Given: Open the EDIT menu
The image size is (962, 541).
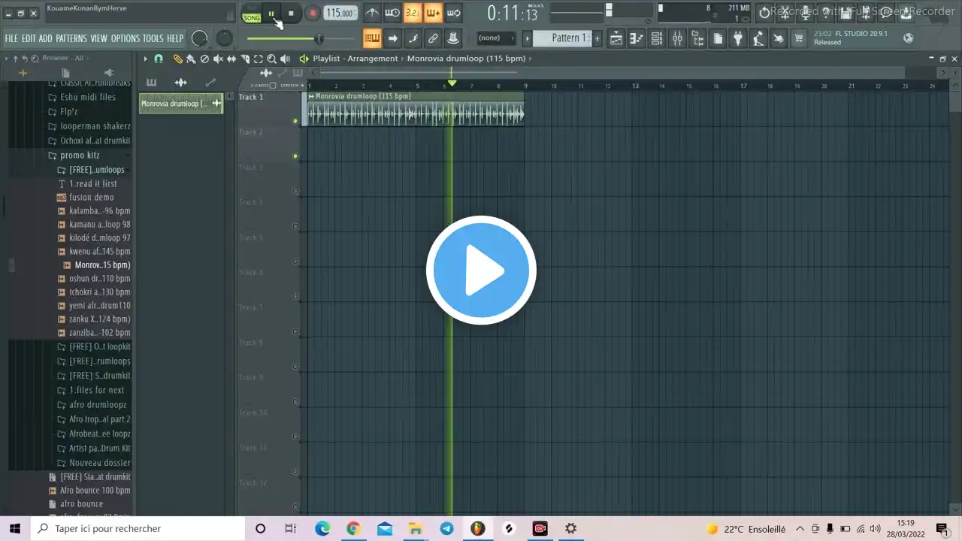Looking at the screenshot, I should 29,38.
